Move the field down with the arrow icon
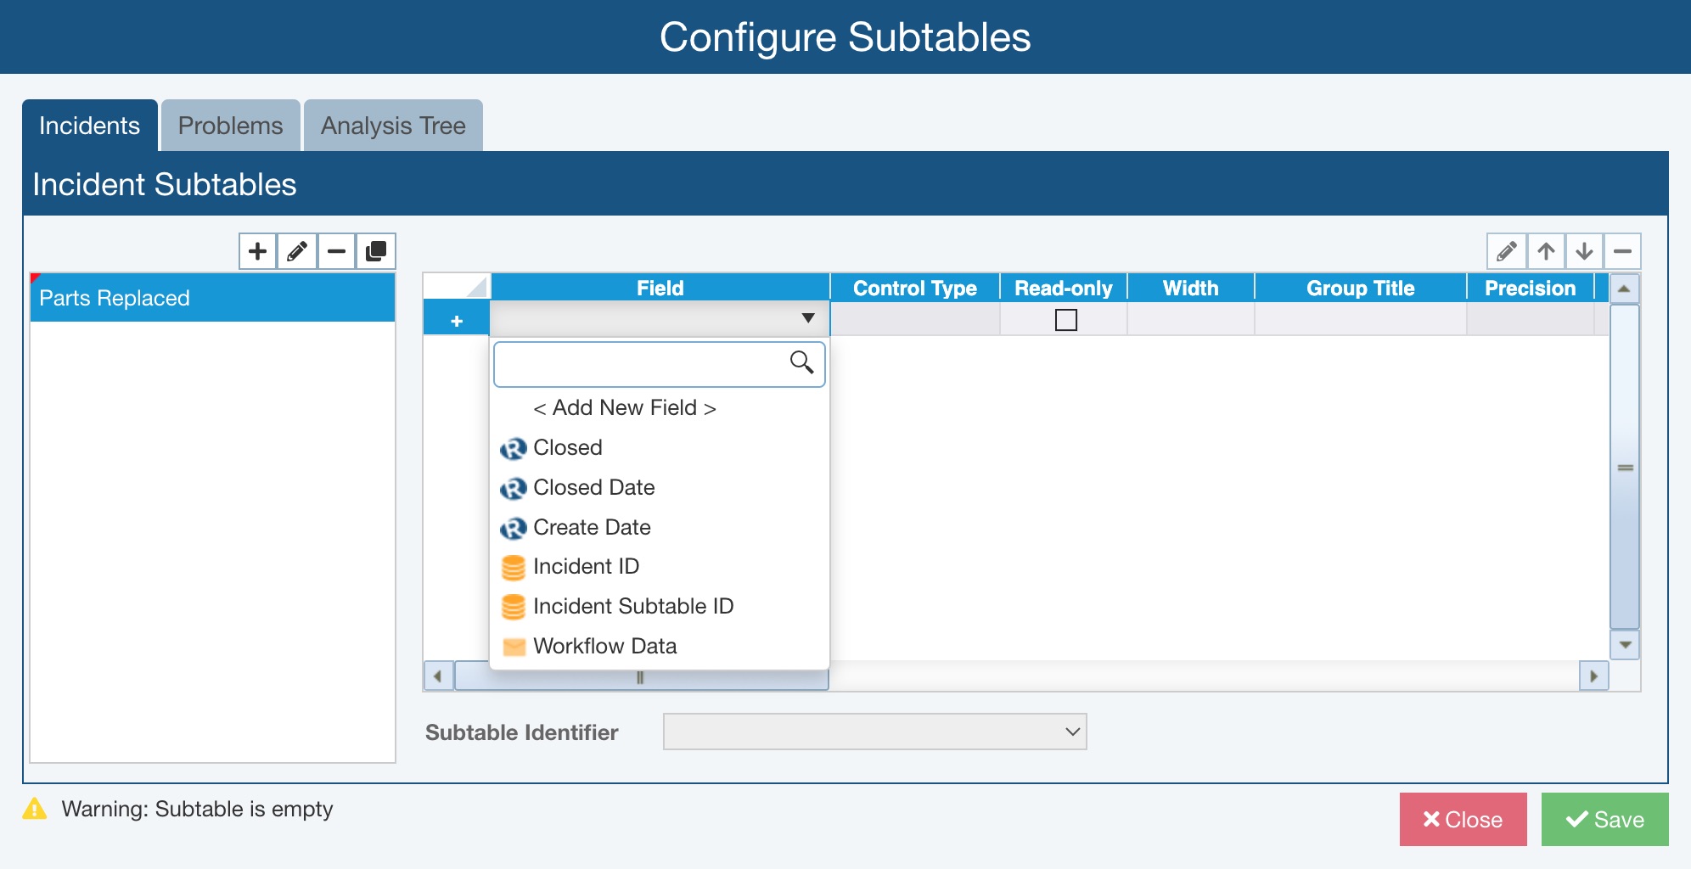Viewport: 1691px width, 869px height. coord(1584,251)
